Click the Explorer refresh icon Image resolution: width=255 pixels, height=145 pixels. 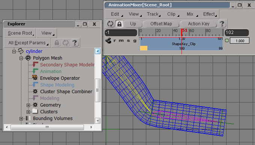[x=66, y=43]
